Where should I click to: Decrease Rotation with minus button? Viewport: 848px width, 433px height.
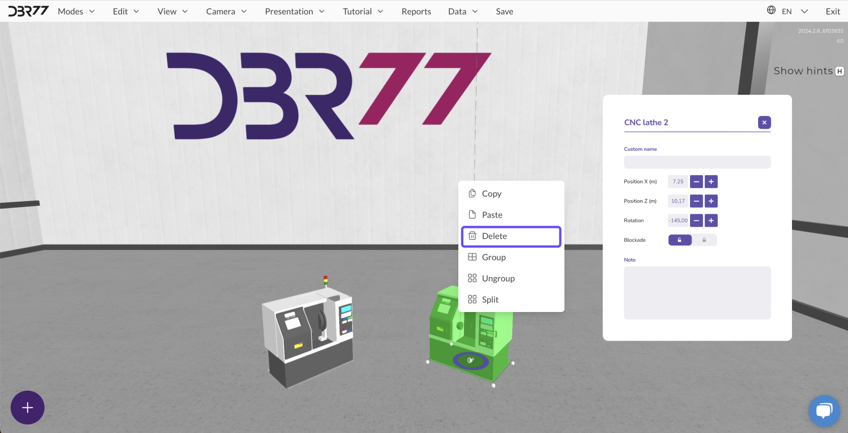click(696, 220)
